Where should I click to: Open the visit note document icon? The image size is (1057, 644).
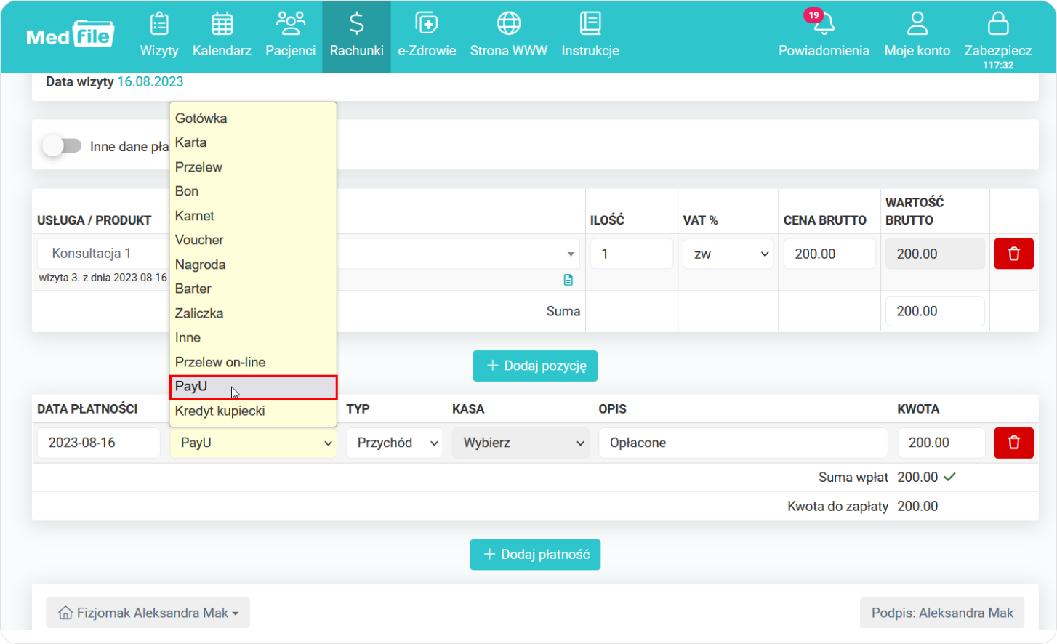click(568, 280)
